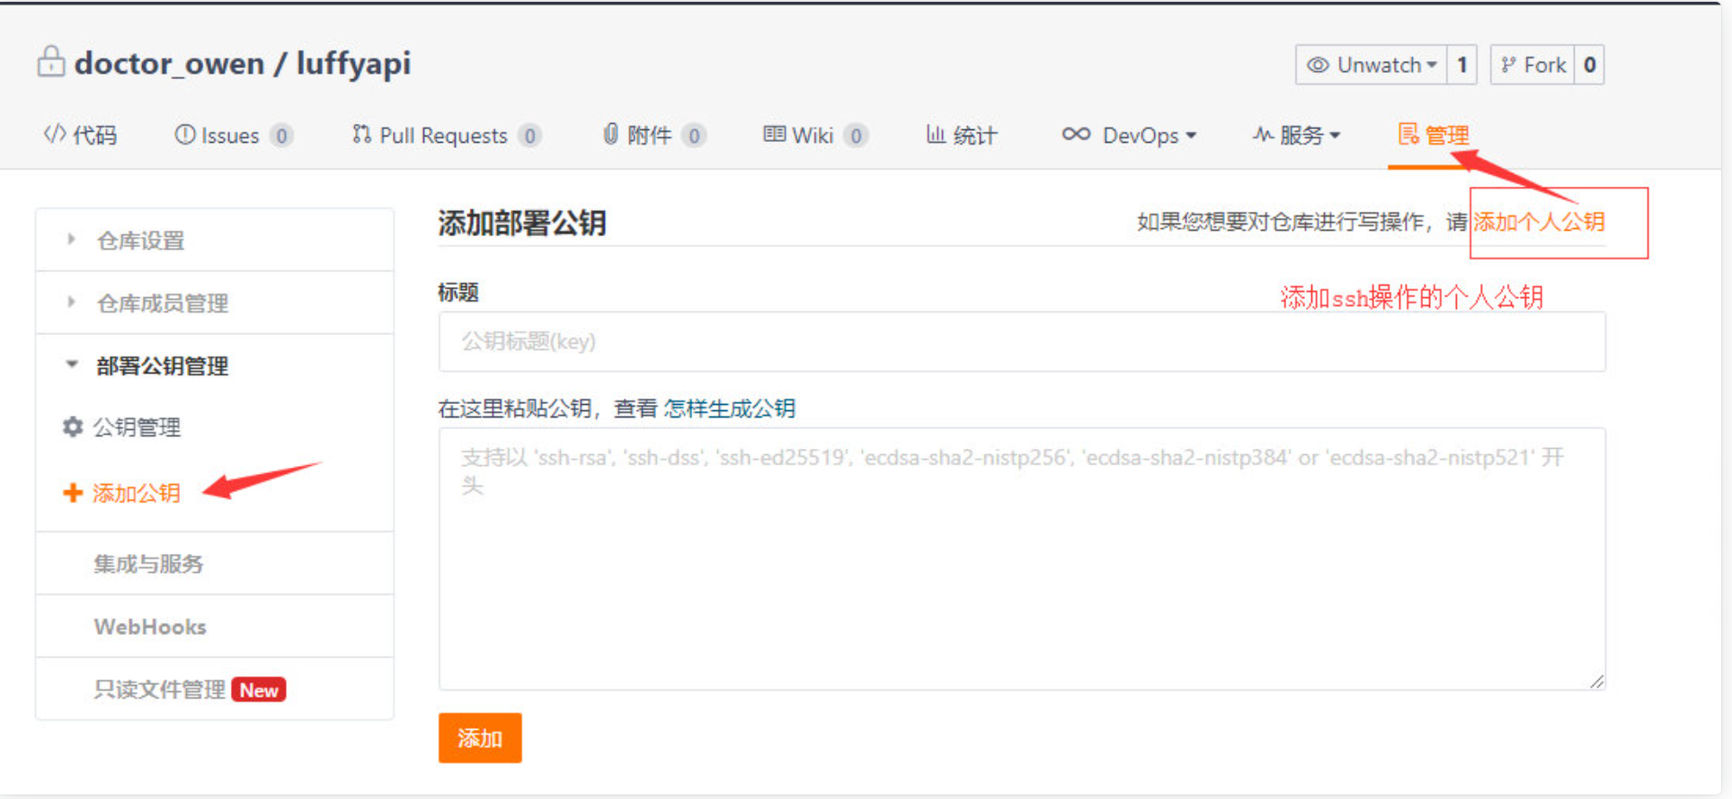Click the paperclip icon for 附件
Viewport: 1732px width, 799px height.
coord(610,135)
